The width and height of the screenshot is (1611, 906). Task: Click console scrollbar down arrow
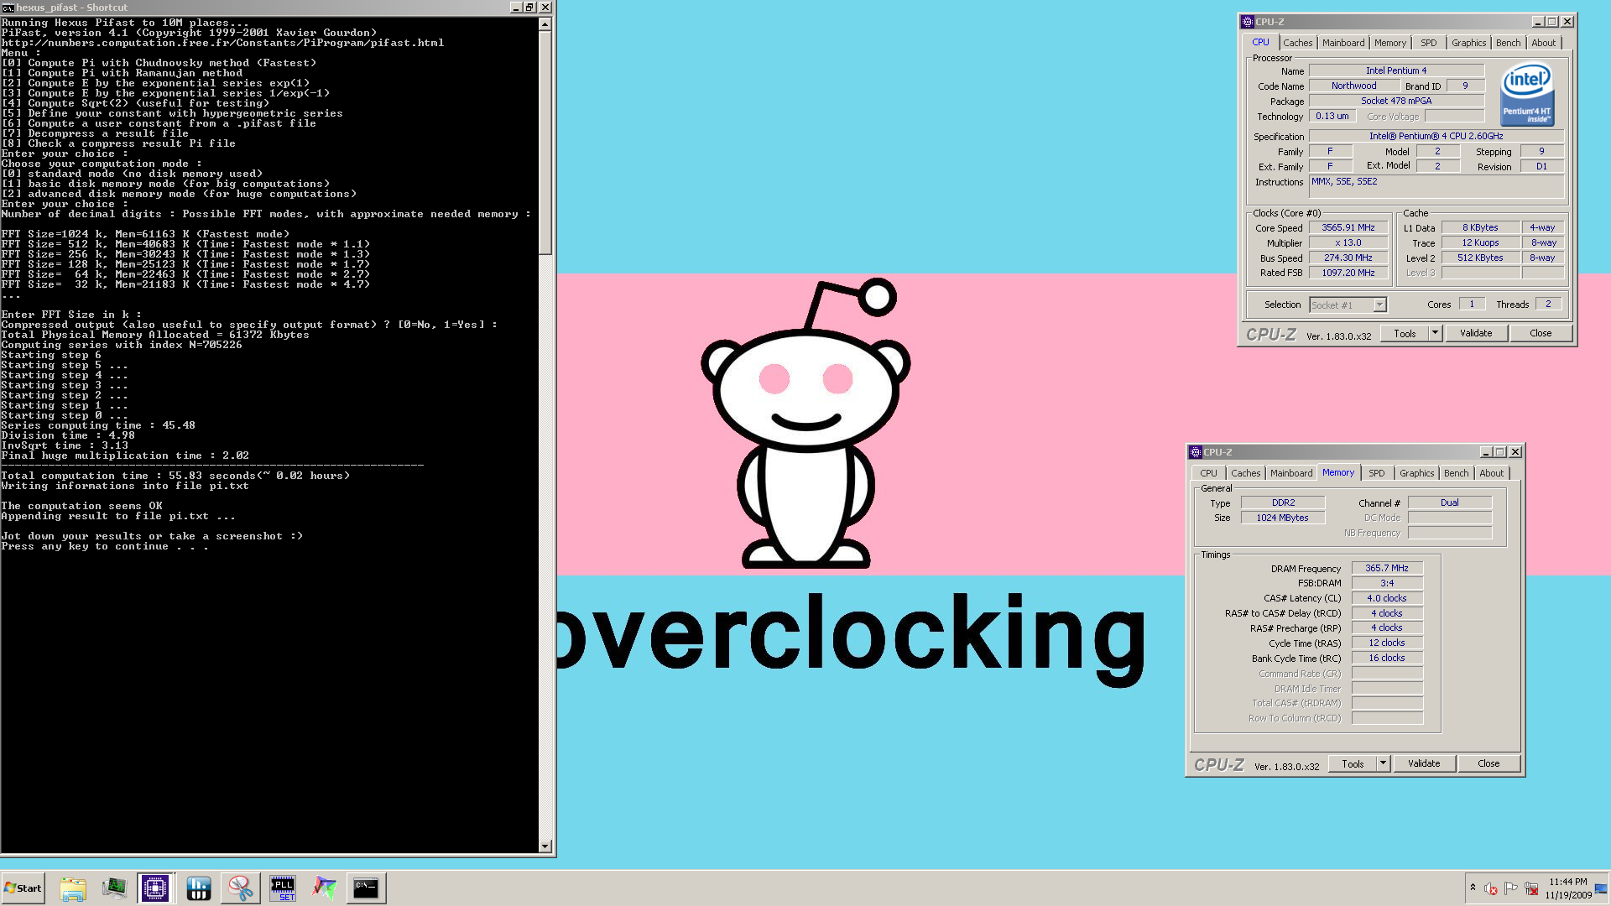tap(545, 846)
